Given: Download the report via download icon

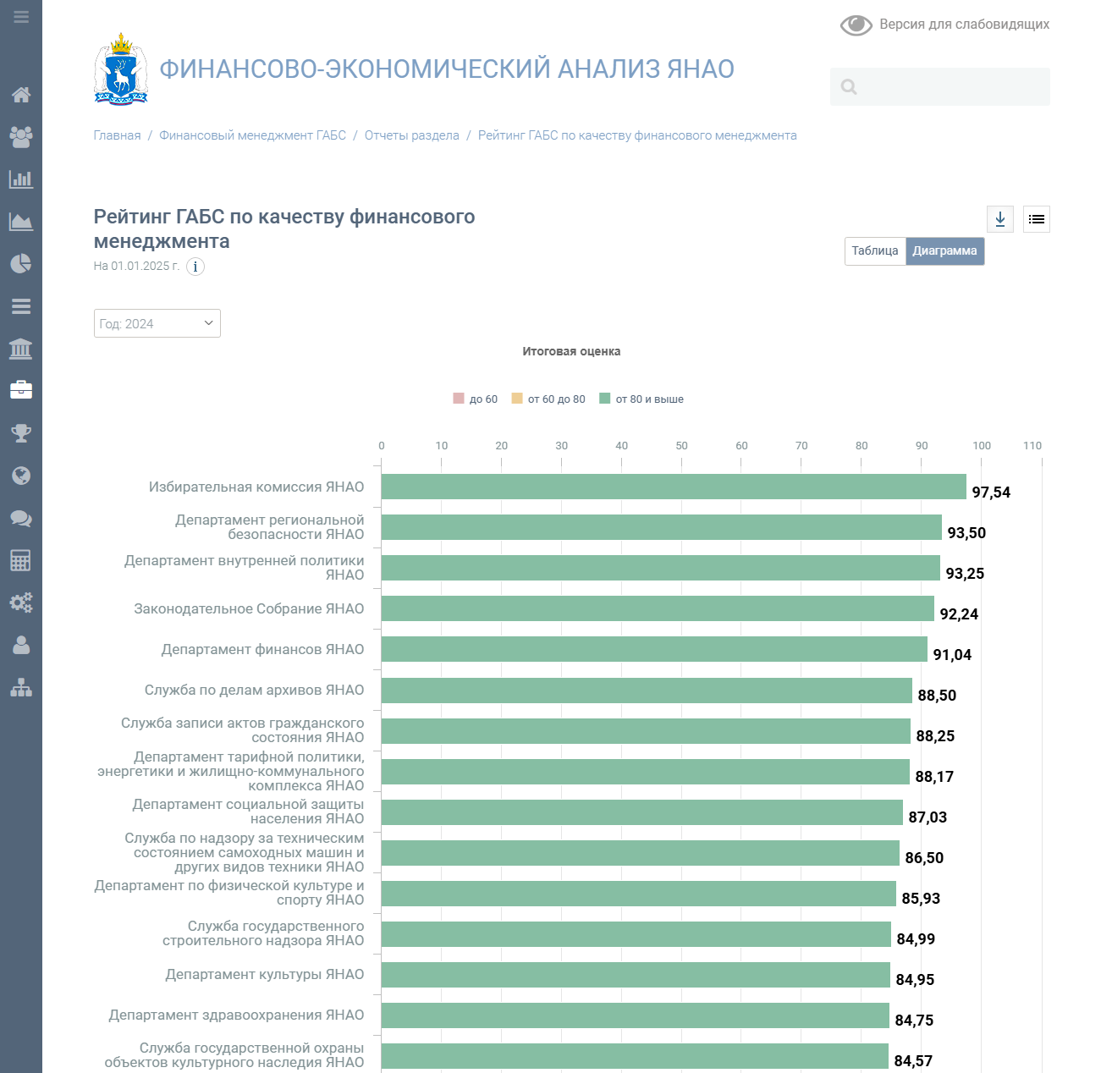Looking at the screenshot, I should tap(1000, 219).
